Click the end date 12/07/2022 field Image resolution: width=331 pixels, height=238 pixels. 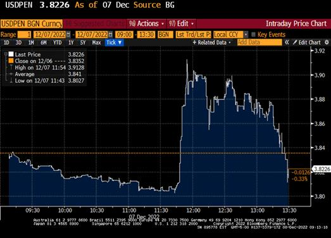point(92,34)
